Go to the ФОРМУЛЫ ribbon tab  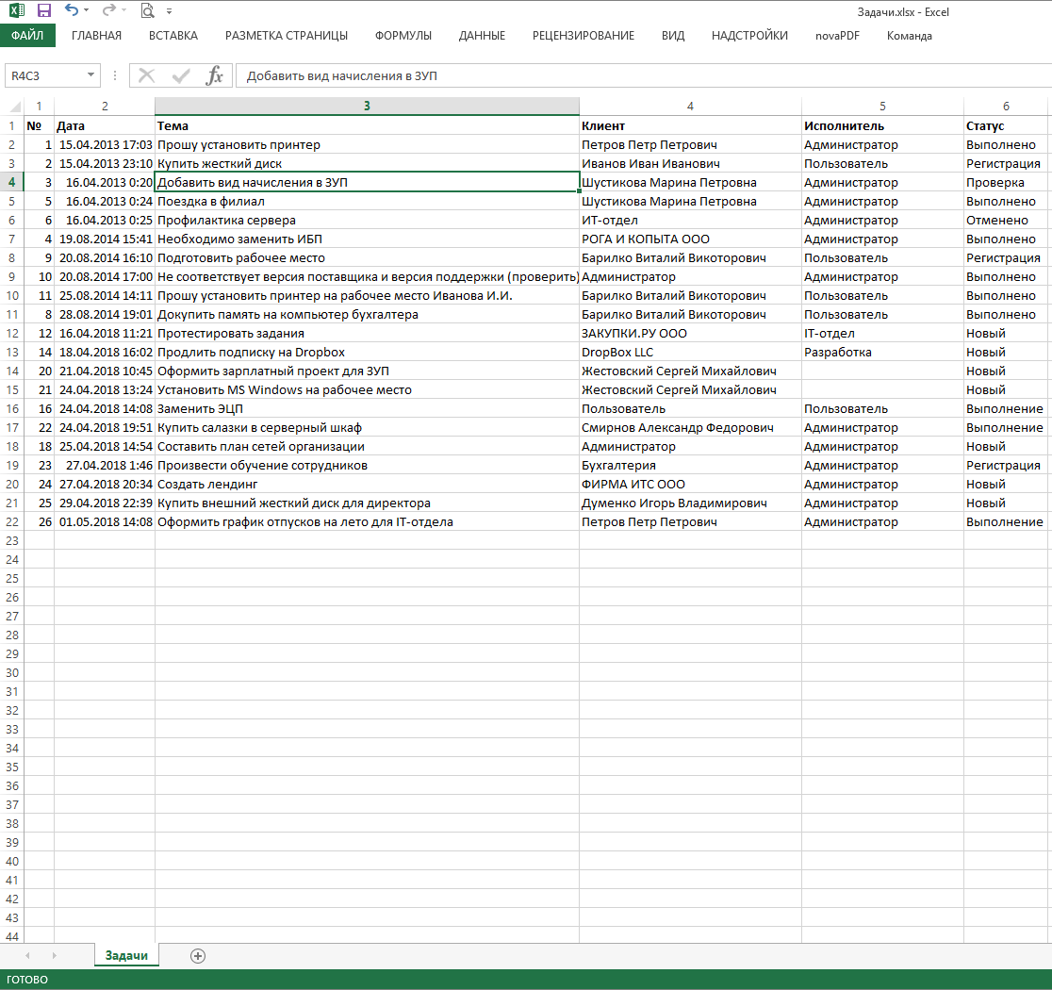(x=403, y=36)
